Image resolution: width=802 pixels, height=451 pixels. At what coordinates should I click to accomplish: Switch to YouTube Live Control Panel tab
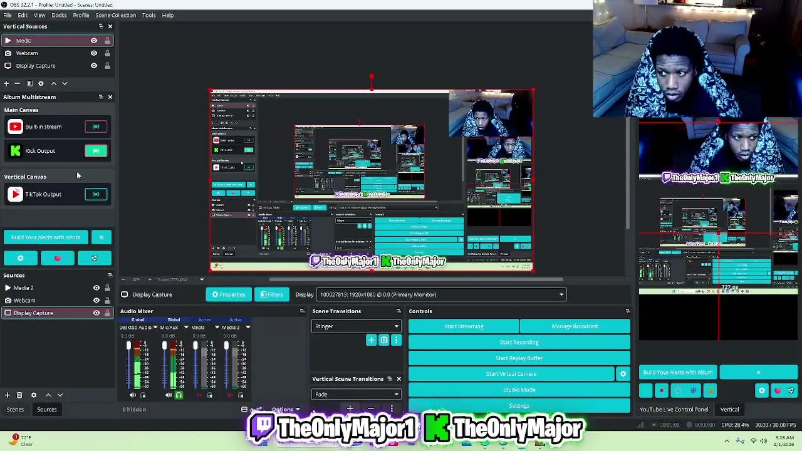point(674,410)
